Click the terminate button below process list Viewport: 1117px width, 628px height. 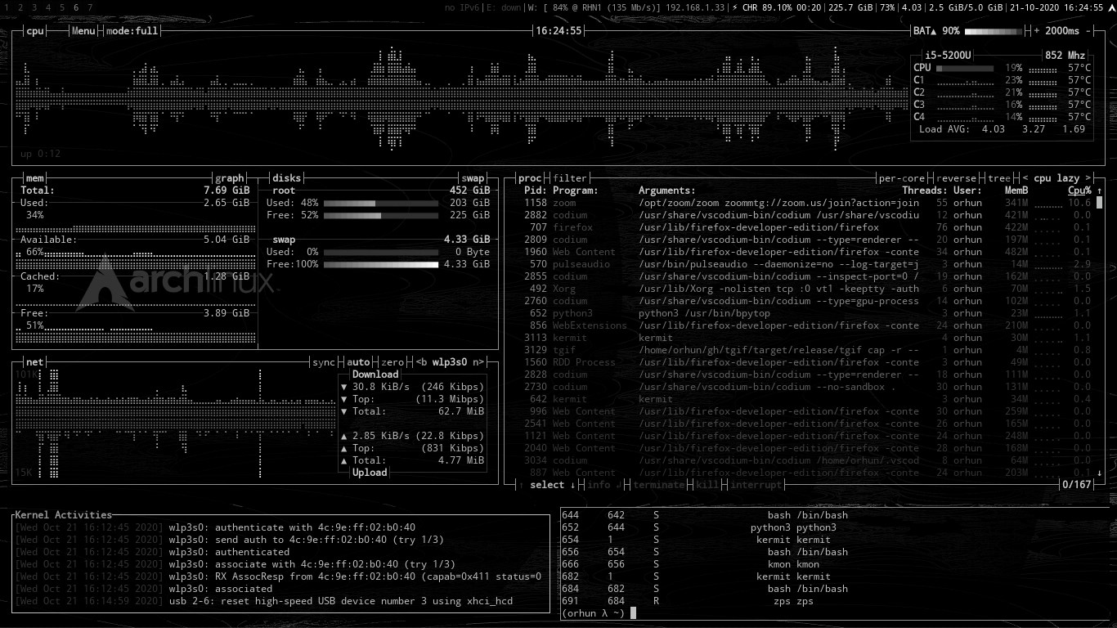click(659, 485)
